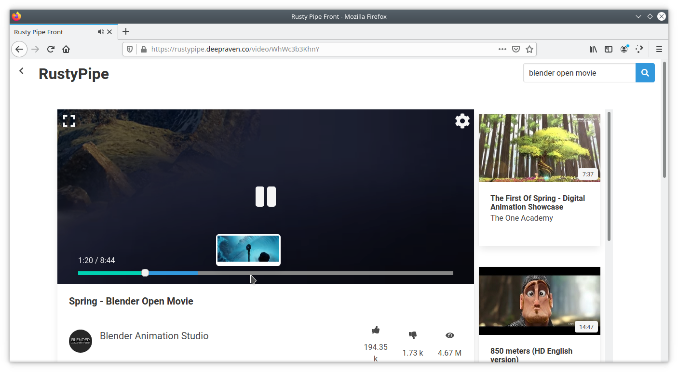Go to Firefox home page

point(66,49)
